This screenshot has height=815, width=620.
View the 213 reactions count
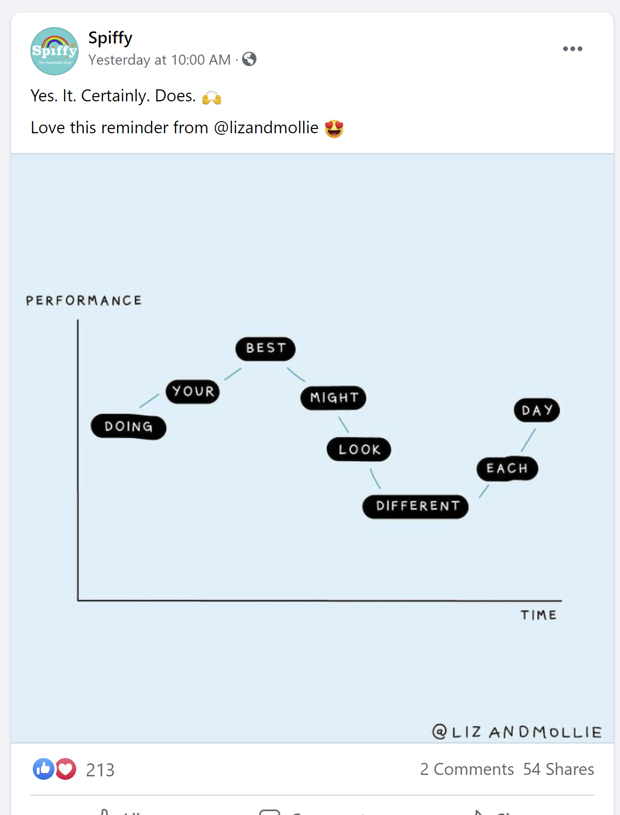pos(100,770)
